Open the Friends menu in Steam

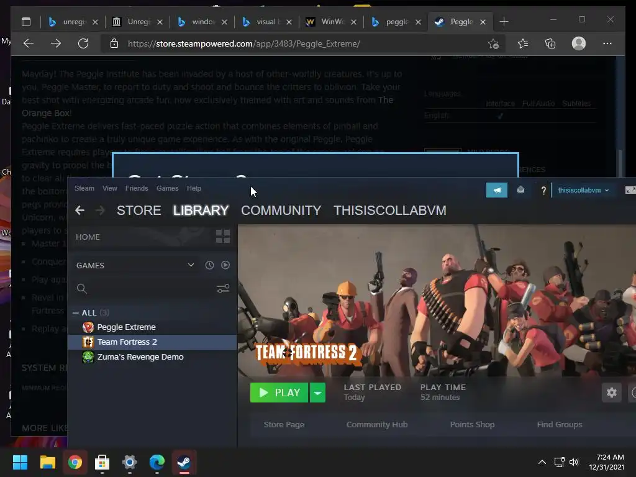coord(137,188)
